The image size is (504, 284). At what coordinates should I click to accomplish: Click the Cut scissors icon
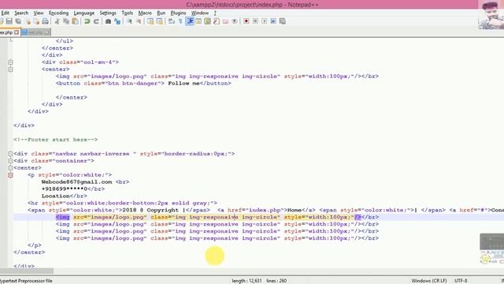pyautogui.click(x=57, y=21)
